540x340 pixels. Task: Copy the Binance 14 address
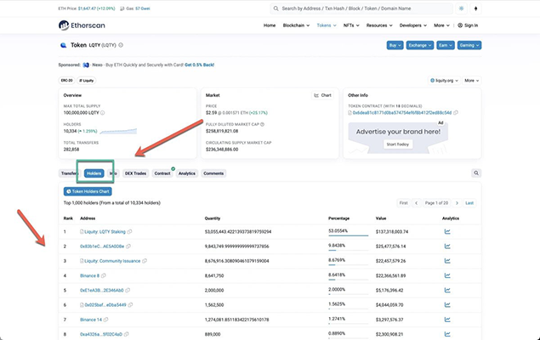105,320
